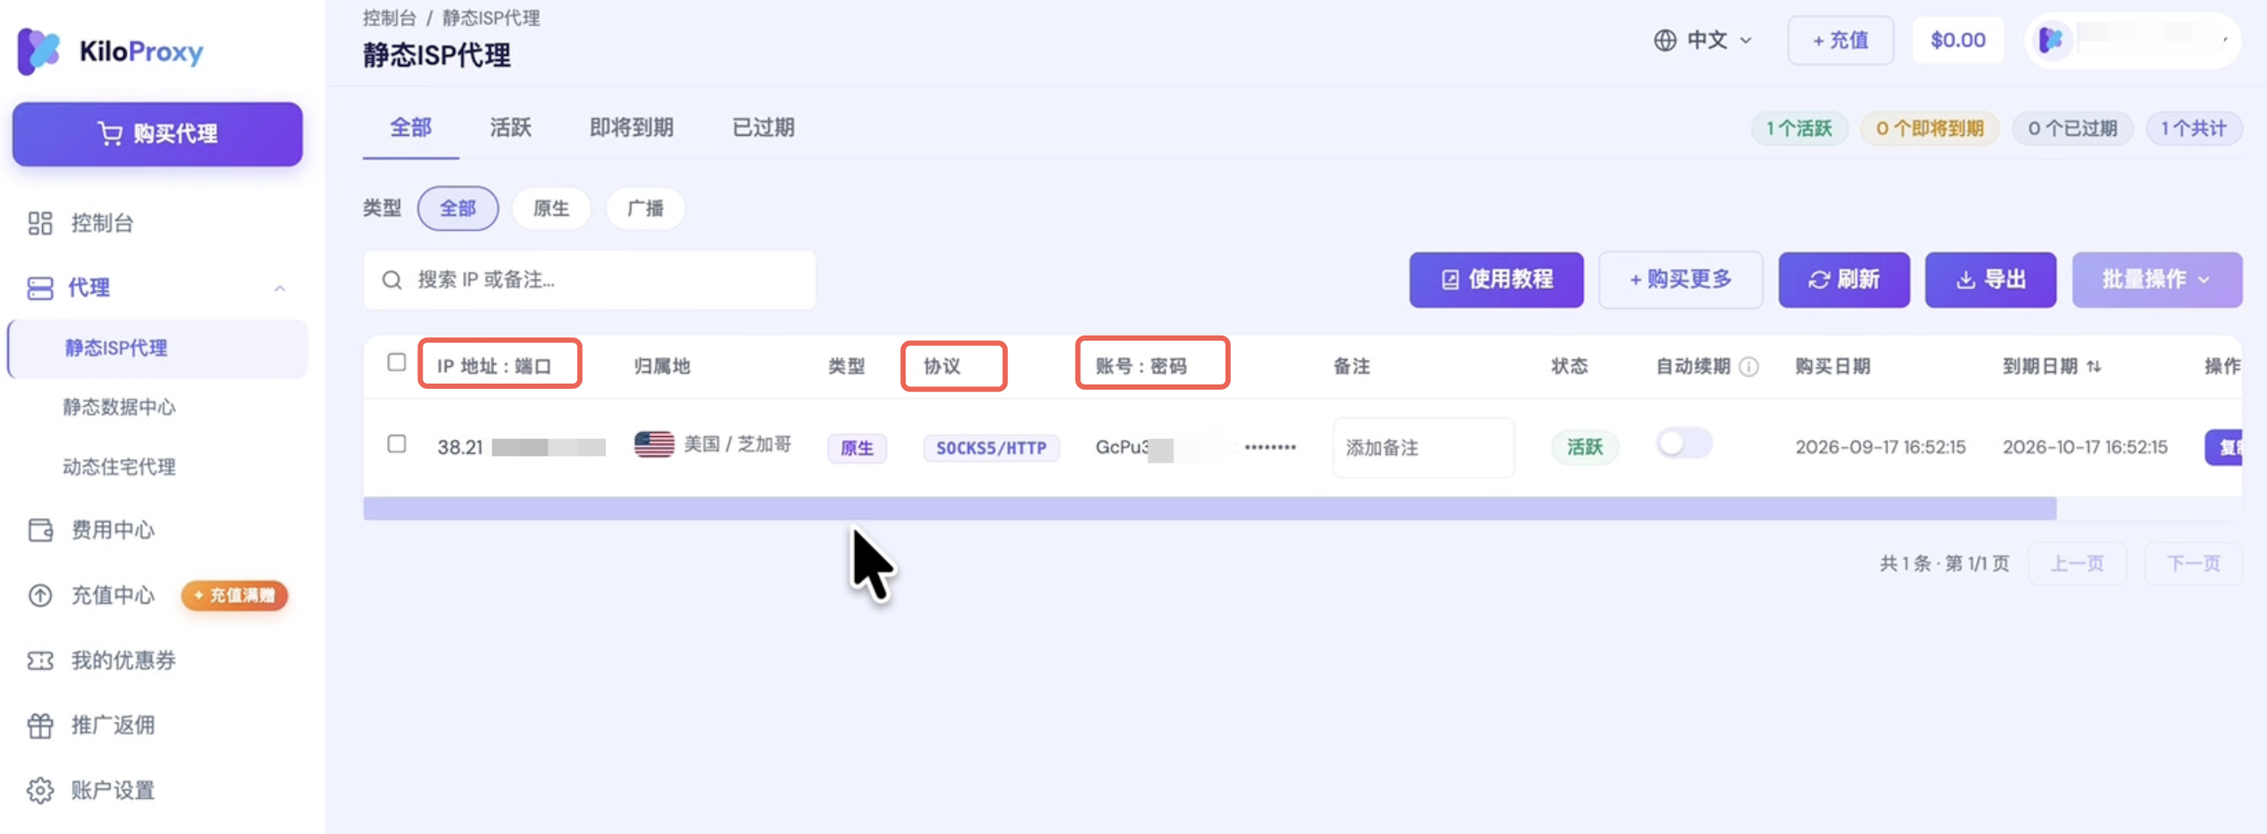2267x834 pixels.
Task: Switch to the 已过期 tab
Action: (x=763, y=129)
